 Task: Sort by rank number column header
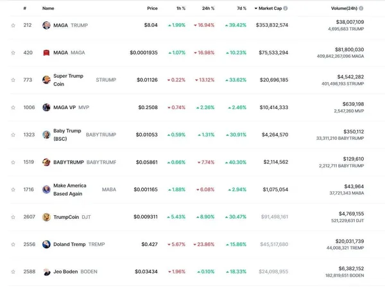(24, 8)
